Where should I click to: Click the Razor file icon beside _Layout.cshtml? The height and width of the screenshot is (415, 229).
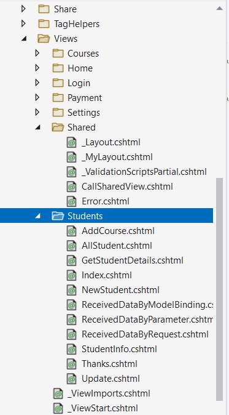pyautogui.click(x=72, y=142)
